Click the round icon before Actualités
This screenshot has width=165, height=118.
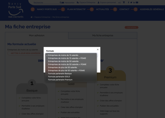coord(92,9)
